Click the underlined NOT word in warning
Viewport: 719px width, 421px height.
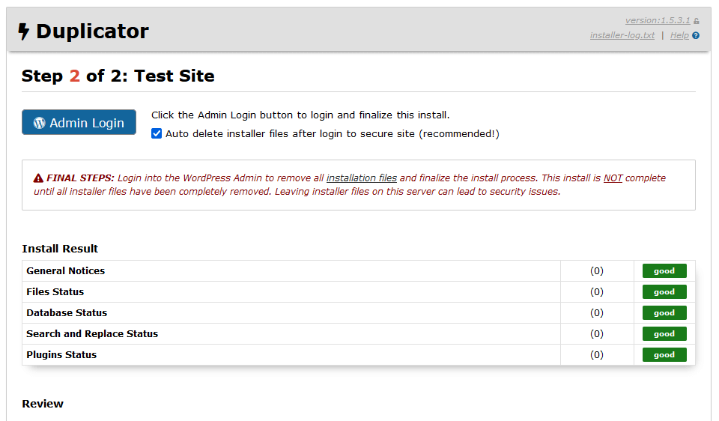(x=613, y=178)
